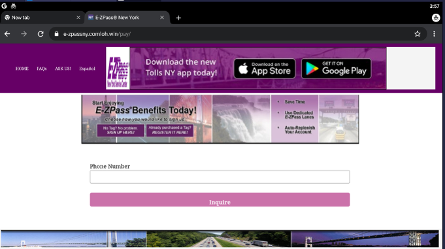Screen dimensions: 445x249
Task: Bookmark this page with the star icon
Action: [417, 34]
